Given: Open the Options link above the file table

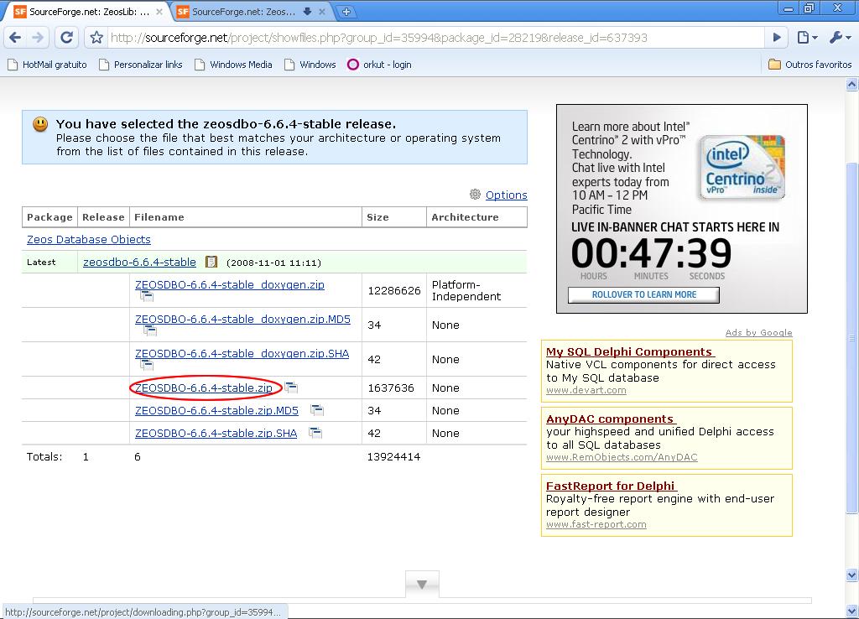Looking at the screenshot, I should pyautogui.click(x=506, y=195).
